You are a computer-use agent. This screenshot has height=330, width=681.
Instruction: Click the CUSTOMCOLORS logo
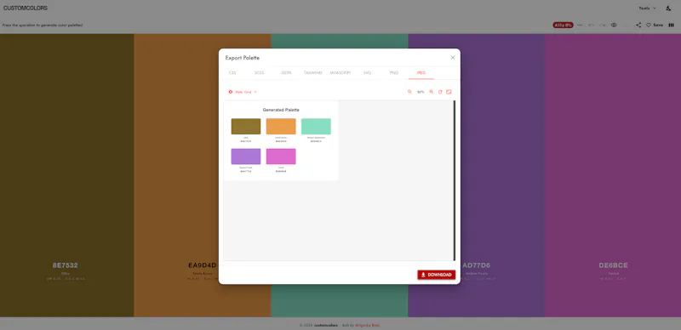click(x=26, y=9)
